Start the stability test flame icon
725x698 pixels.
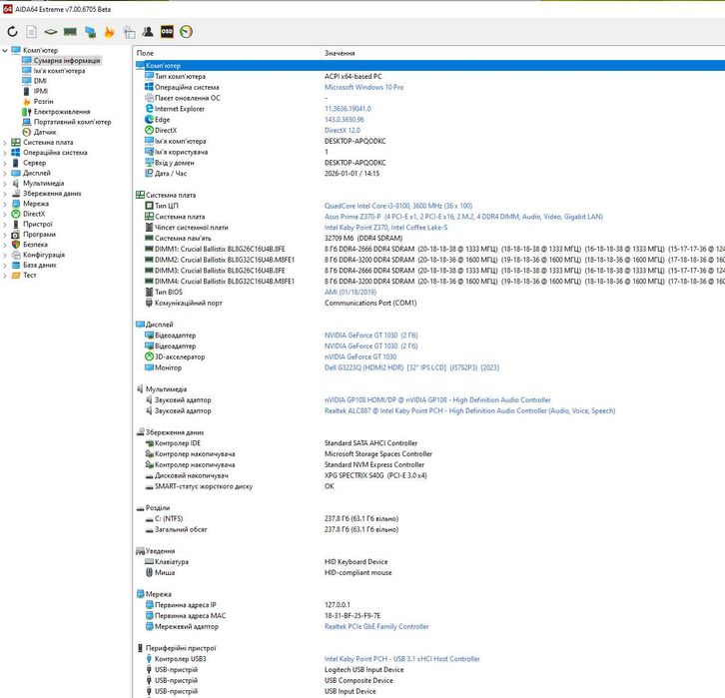point(109,31)
